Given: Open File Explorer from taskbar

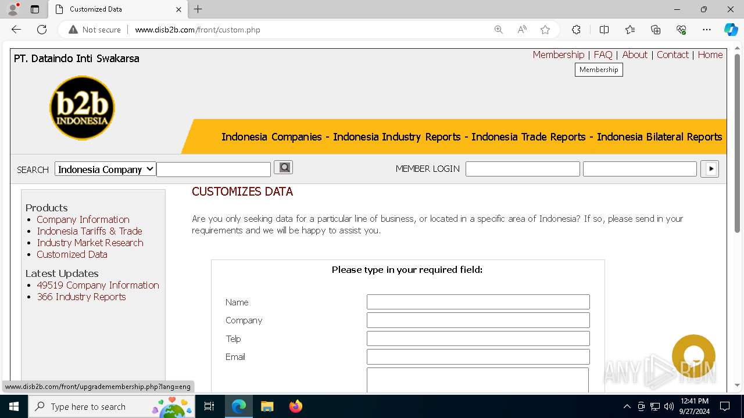Looking at the screenshot, I should tap(267, 406).
